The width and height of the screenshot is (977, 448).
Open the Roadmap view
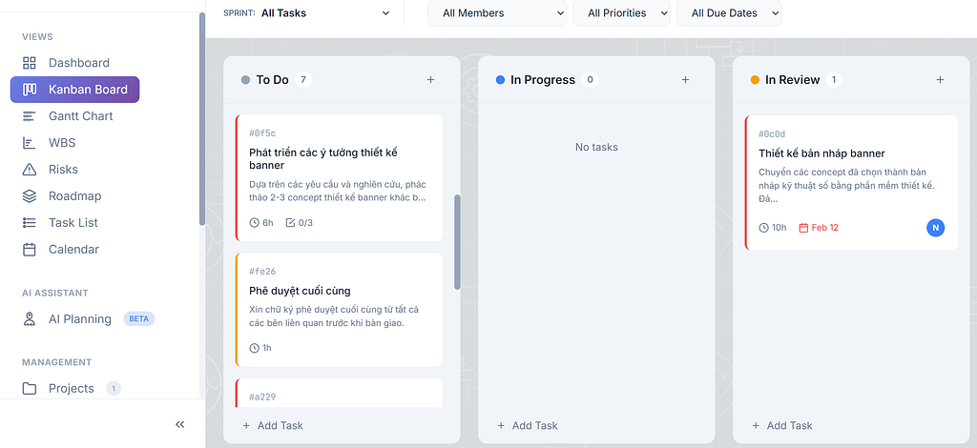coord(74,196)
